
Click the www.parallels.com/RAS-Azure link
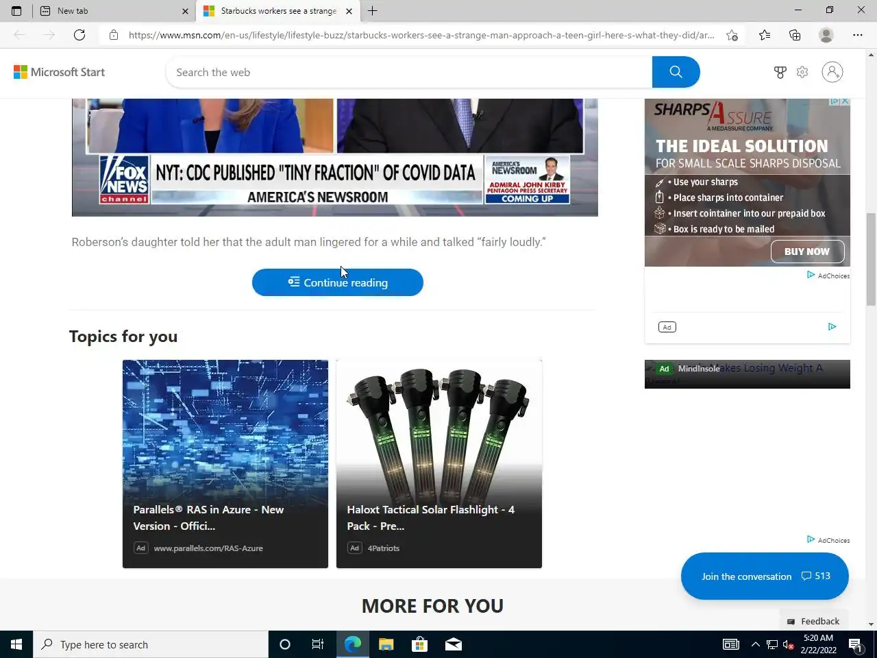tap(208, 548)
